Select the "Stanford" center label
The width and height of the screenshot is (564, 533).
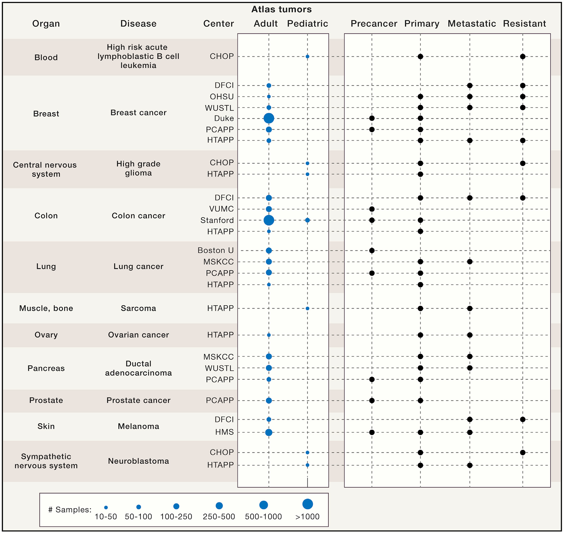point(217,220)
